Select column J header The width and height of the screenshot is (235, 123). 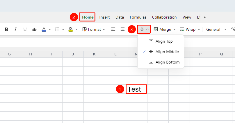[73, 54]
